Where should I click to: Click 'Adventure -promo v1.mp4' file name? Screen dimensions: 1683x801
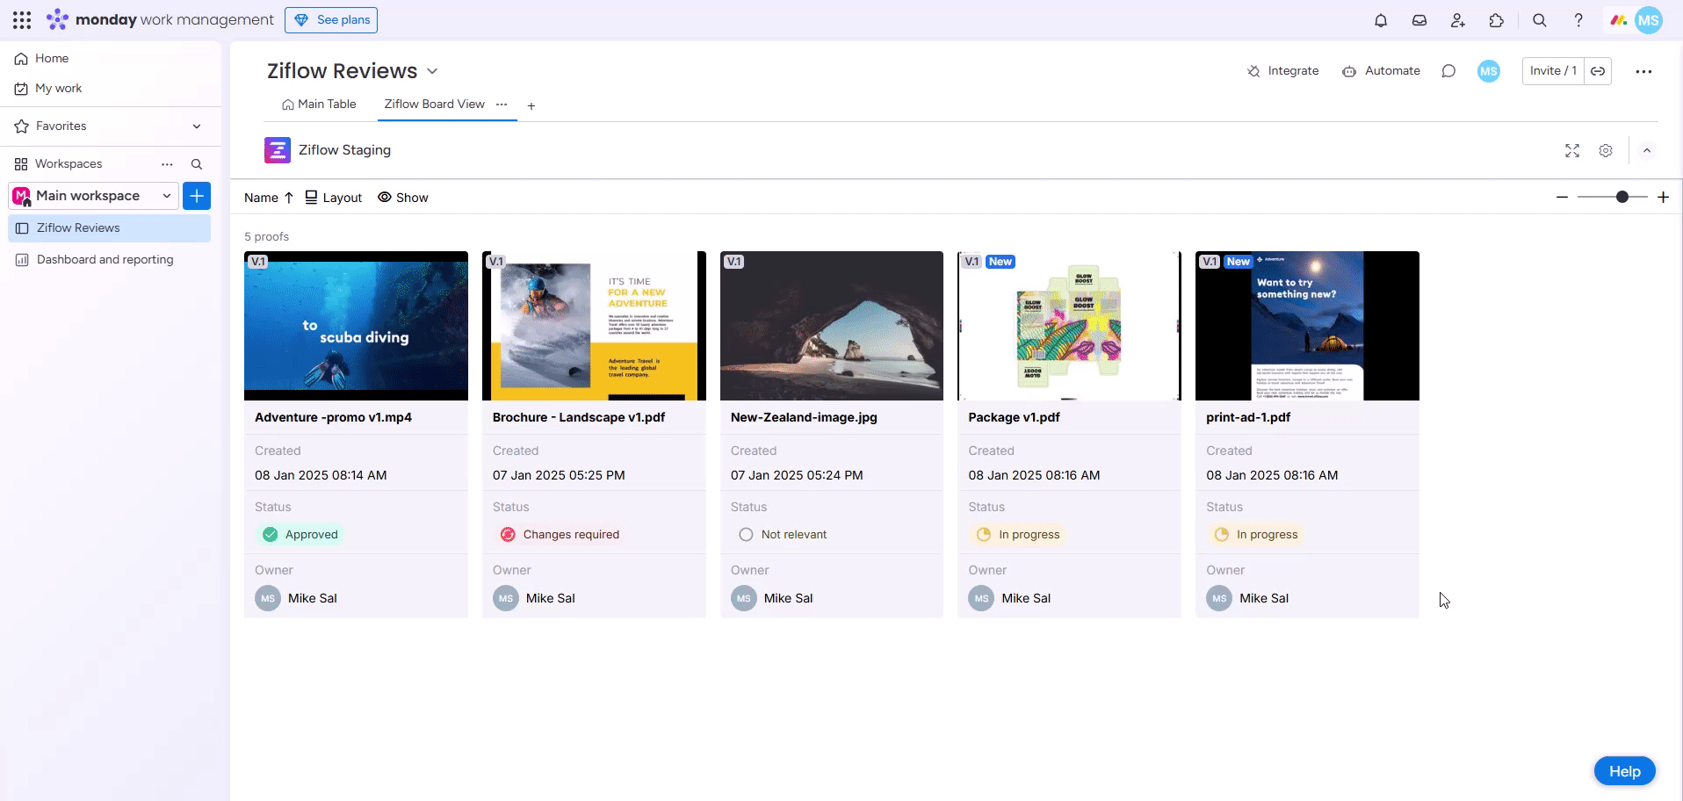coord(333,417)
